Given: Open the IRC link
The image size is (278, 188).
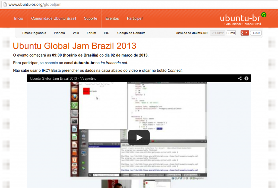Looking at the screenshot, I should (106, 33).
